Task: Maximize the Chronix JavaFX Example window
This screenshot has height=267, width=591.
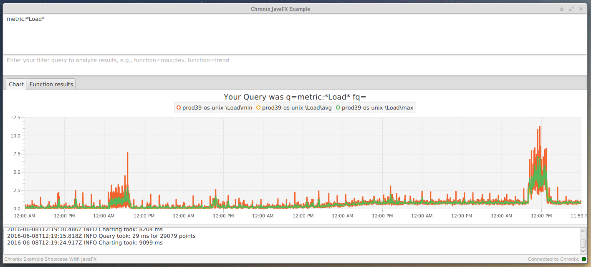Action: pos(571,9)
